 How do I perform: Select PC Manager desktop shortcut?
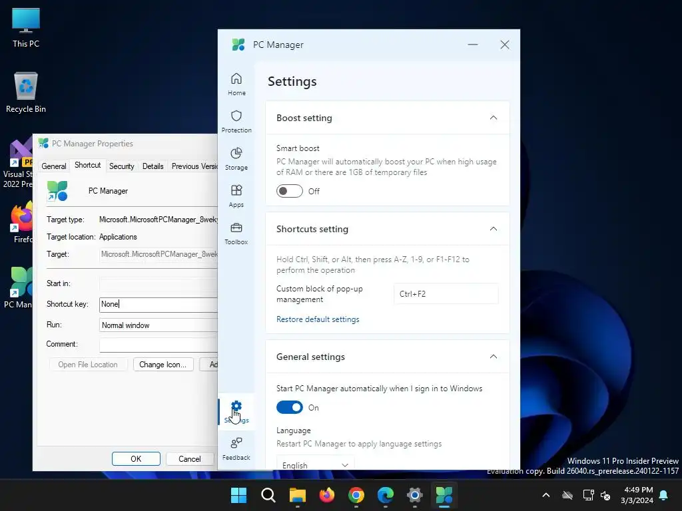click(x=18, y=287)
